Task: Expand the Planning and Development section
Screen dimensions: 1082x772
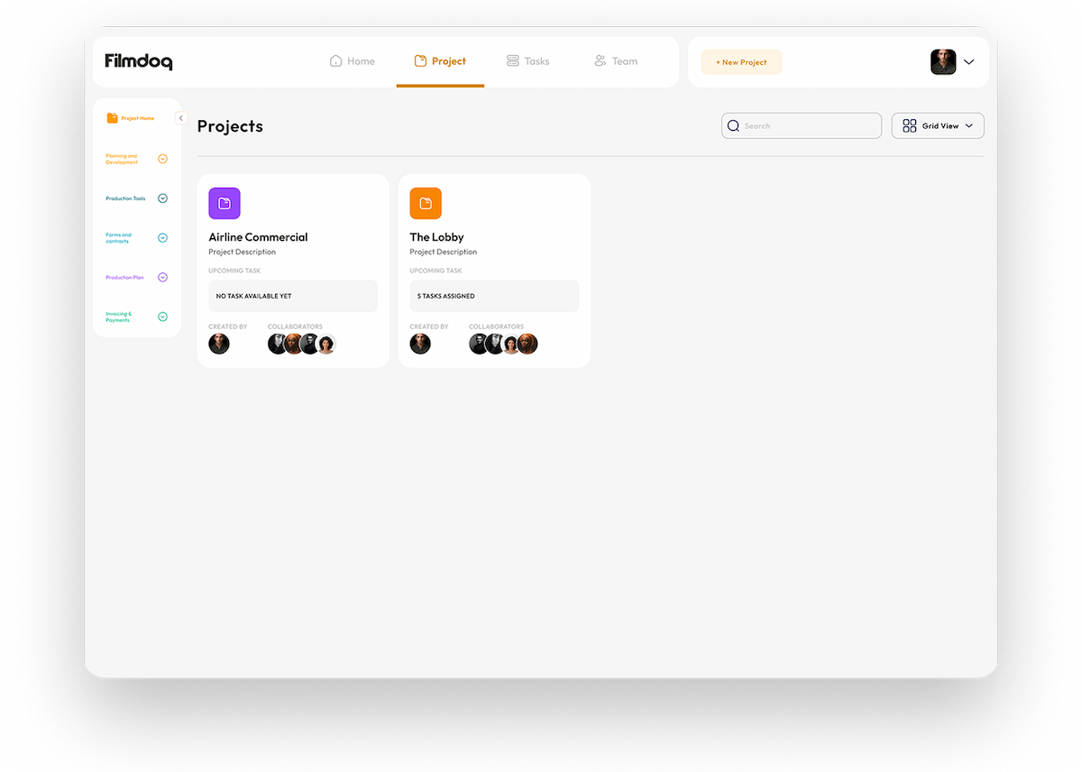Action: pyautogui.click(x=162, y=159)
